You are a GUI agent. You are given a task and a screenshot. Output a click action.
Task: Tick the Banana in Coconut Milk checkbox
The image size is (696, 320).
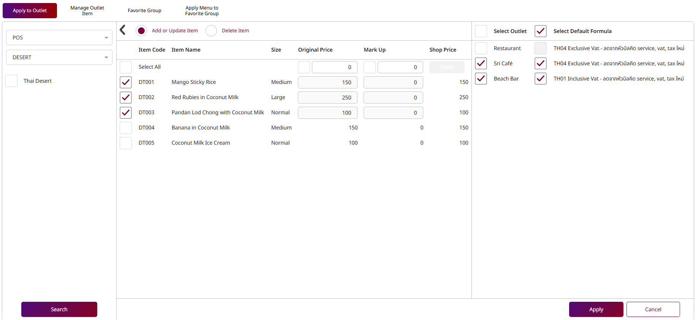[126, 128]
